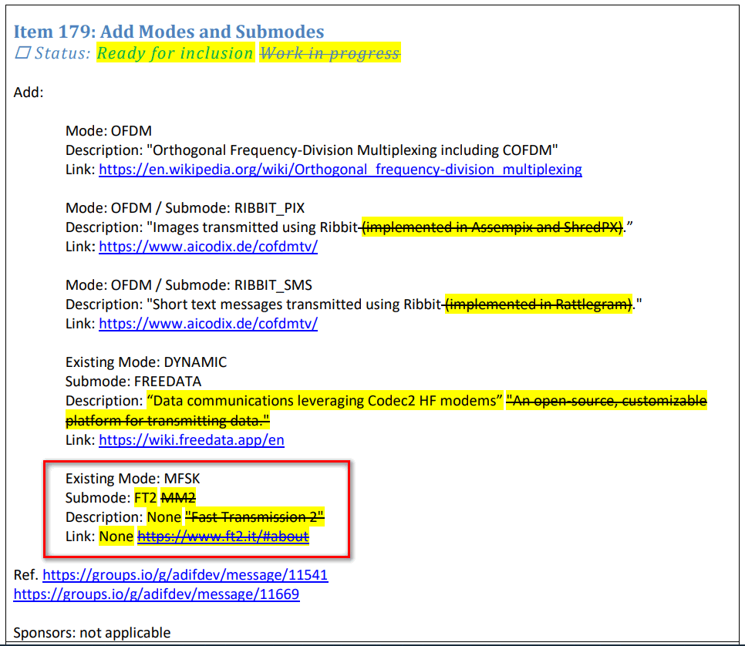Click the 'Sponsors: not applicable' line
Image resolution: width=745 pixels, height=646 pixels.
coord(92,633)
